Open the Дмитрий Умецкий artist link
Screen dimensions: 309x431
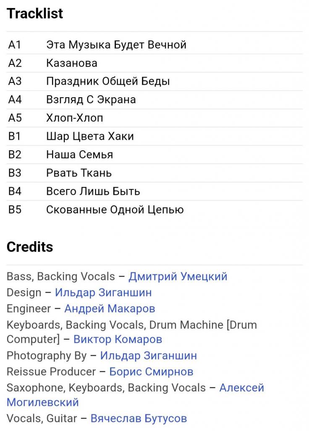[x=178, y=277]
